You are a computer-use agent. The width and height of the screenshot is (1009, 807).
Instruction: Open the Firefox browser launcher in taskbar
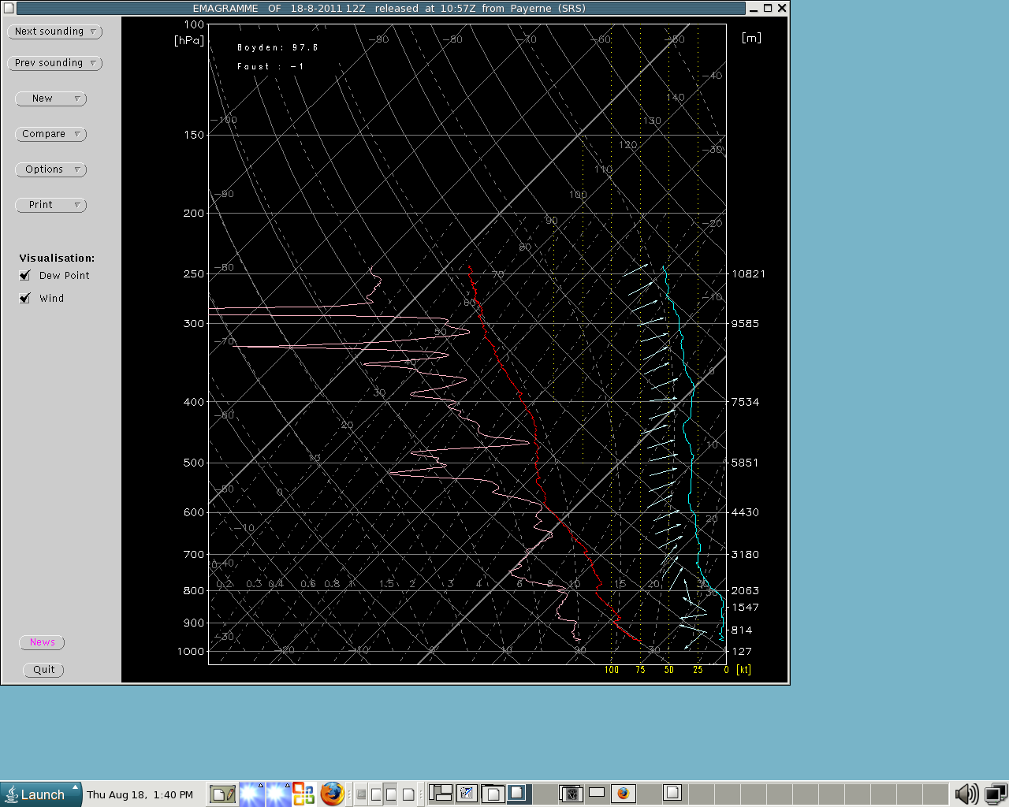pyautogui.click(x=332, y=794)
